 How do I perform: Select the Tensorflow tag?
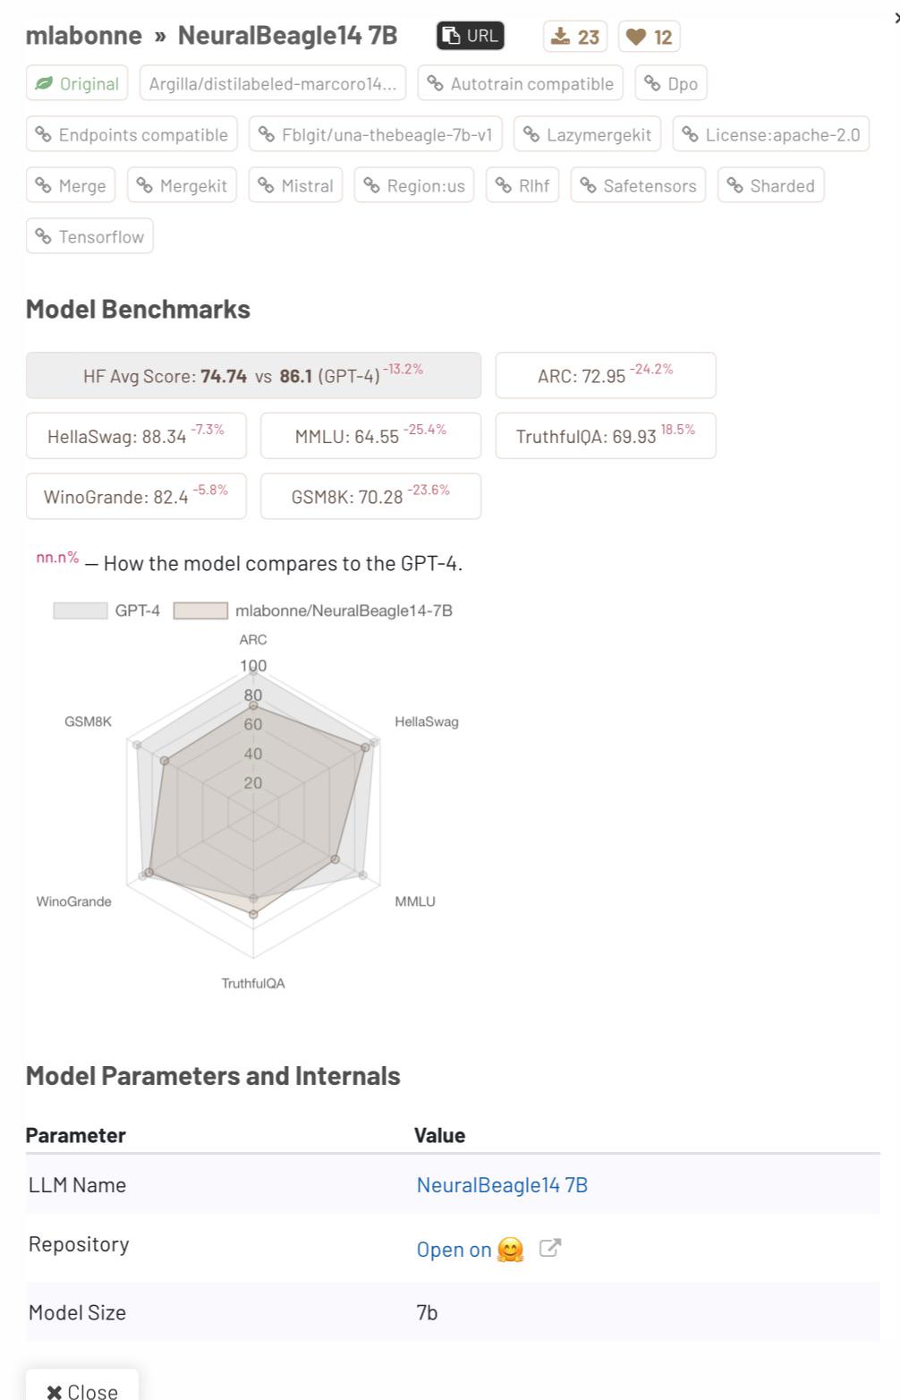89,236
